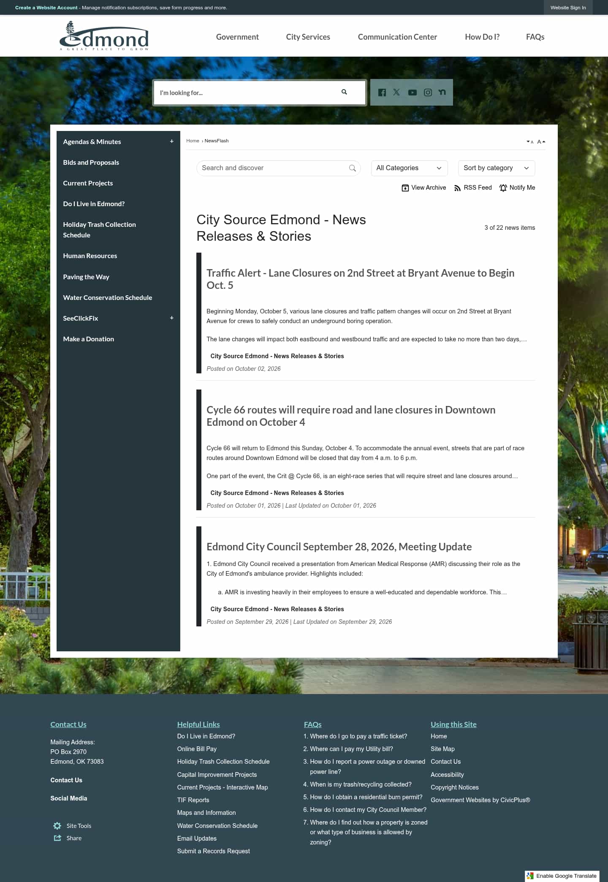Click the Edmond logo
608x882 pixels.
(104, 36)
